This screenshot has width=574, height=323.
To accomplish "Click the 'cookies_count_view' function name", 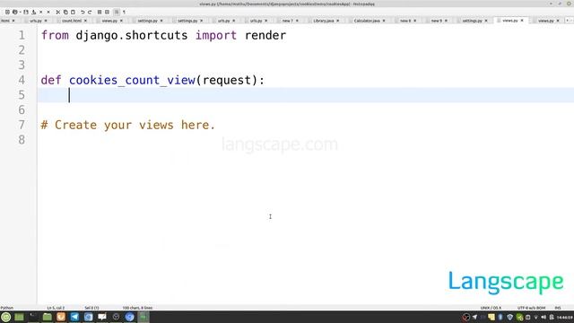I will (x=132, y=80).
